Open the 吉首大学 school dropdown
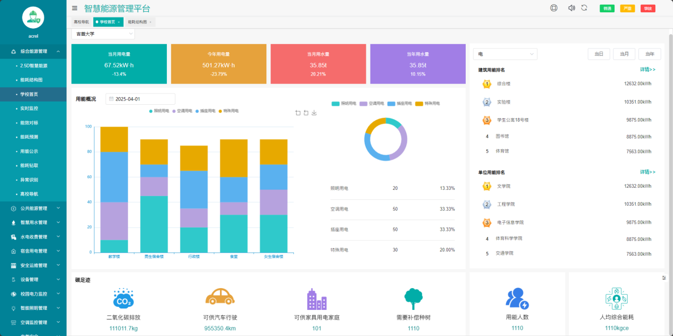673x336 pixels. 103,34
